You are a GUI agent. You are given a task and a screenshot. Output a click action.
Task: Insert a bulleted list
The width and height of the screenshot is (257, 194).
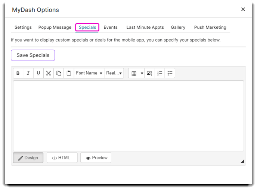click(170, 73)
